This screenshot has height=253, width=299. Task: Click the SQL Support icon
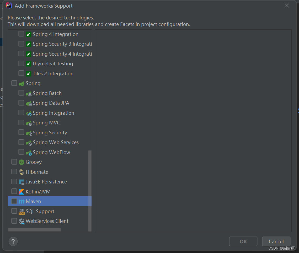[x=22, y=212]
